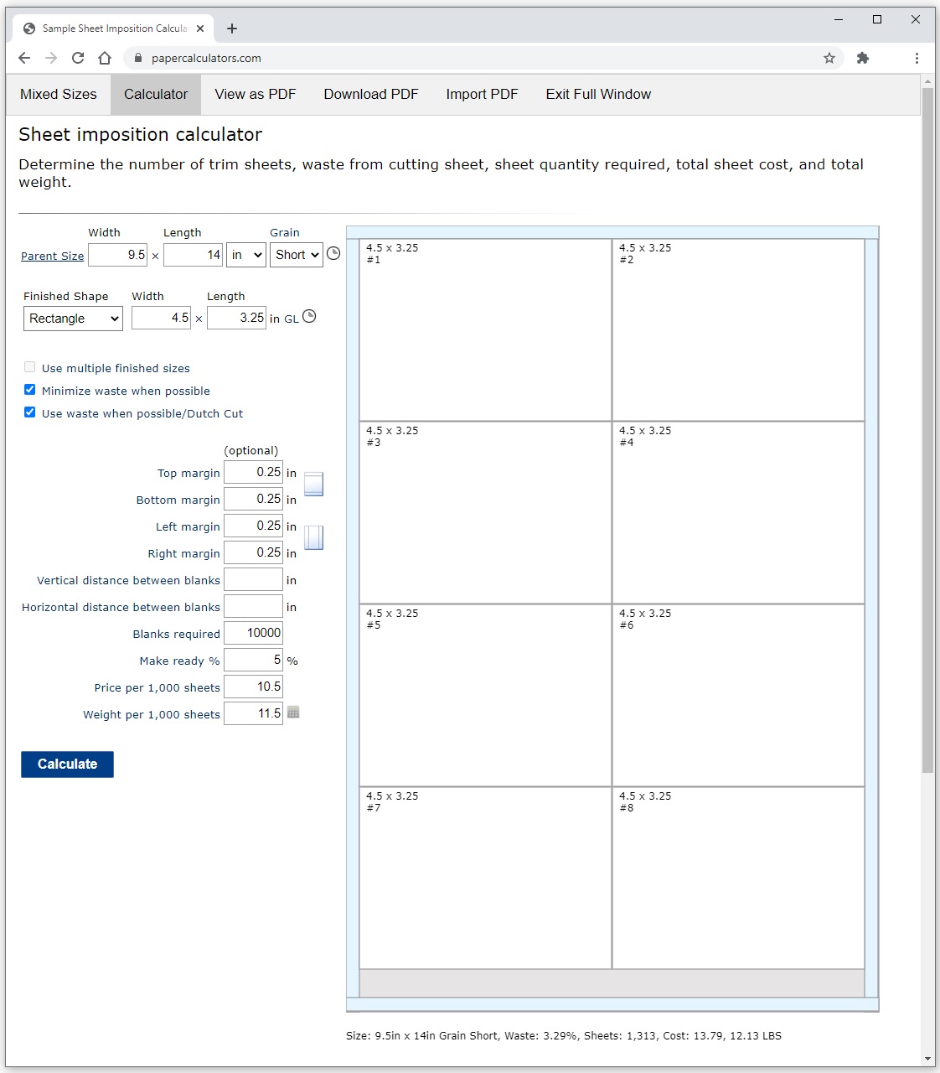Go to the browser home page icon

click(105, 58)
